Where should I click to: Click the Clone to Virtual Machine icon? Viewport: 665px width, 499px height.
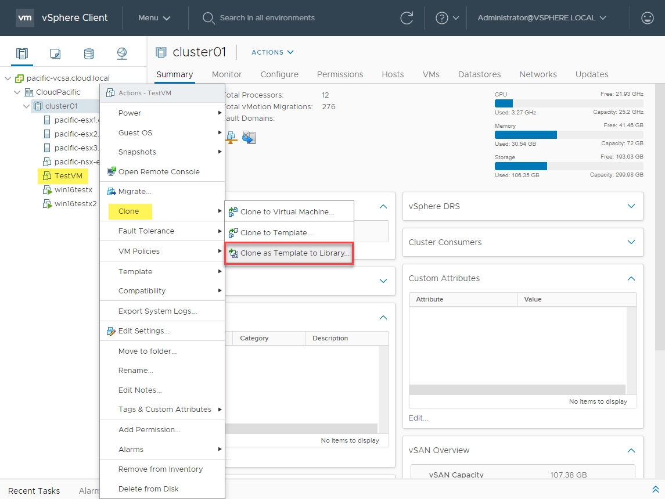[233, 211]
